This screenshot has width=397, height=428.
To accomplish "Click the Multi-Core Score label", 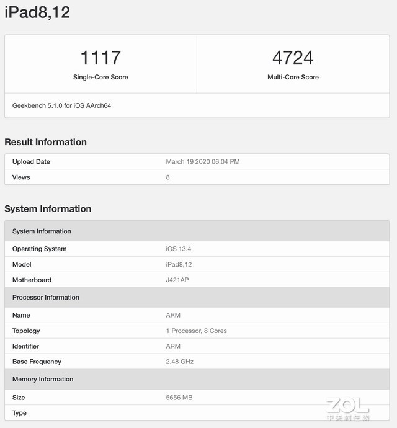I will (293, 78).
